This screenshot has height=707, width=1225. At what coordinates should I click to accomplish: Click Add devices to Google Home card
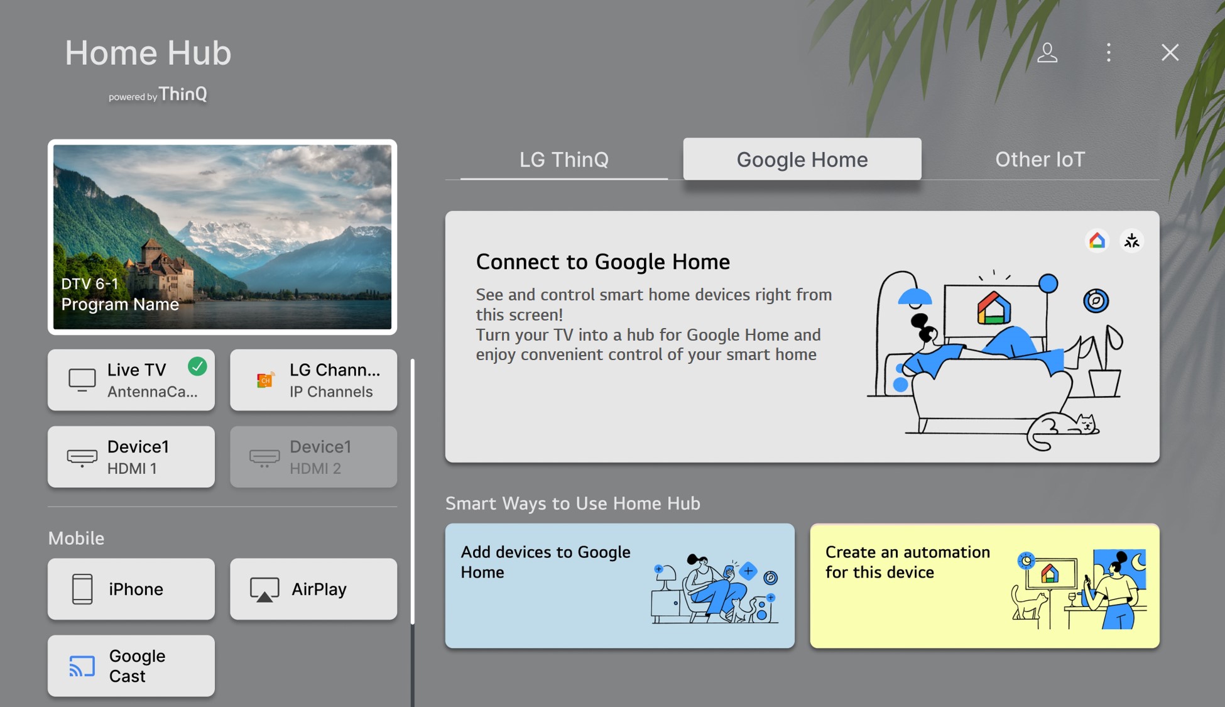pos(619,584)
